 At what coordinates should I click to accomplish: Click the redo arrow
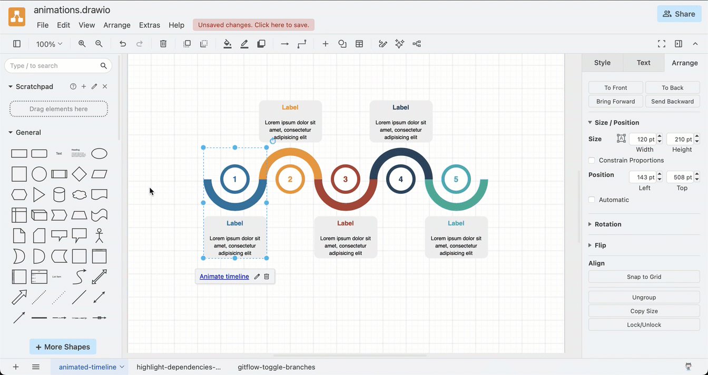(140, 44)
